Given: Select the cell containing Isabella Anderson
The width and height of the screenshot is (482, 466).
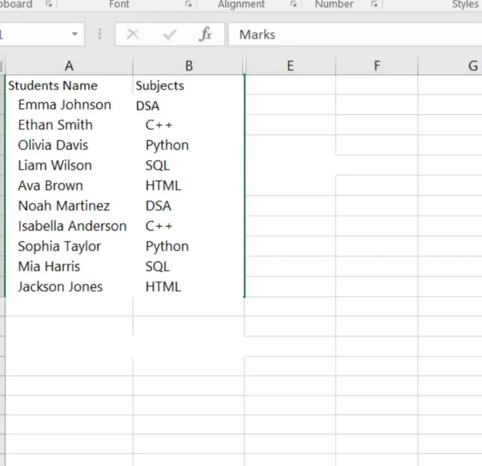Looking at the screenshot, I should 69,226.
